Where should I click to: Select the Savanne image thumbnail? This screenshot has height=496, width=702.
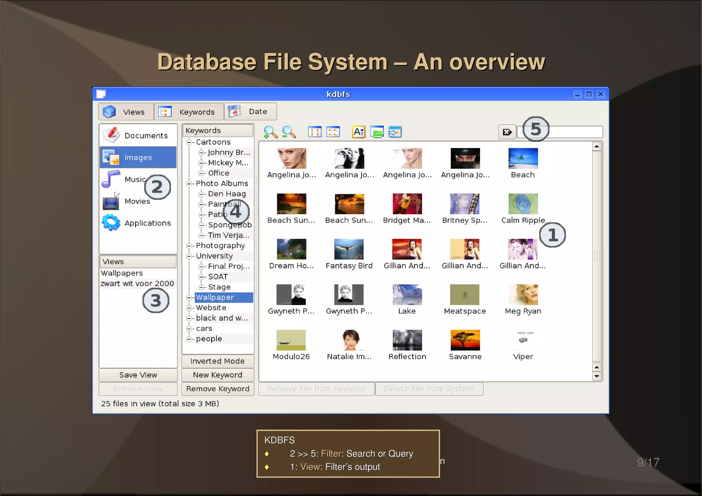click(x=465, y=340)
